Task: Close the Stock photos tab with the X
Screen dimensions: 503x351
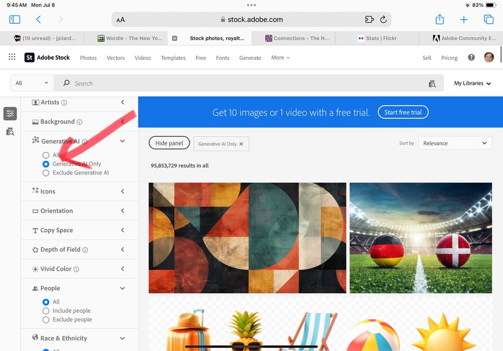Action: (175, 38)
